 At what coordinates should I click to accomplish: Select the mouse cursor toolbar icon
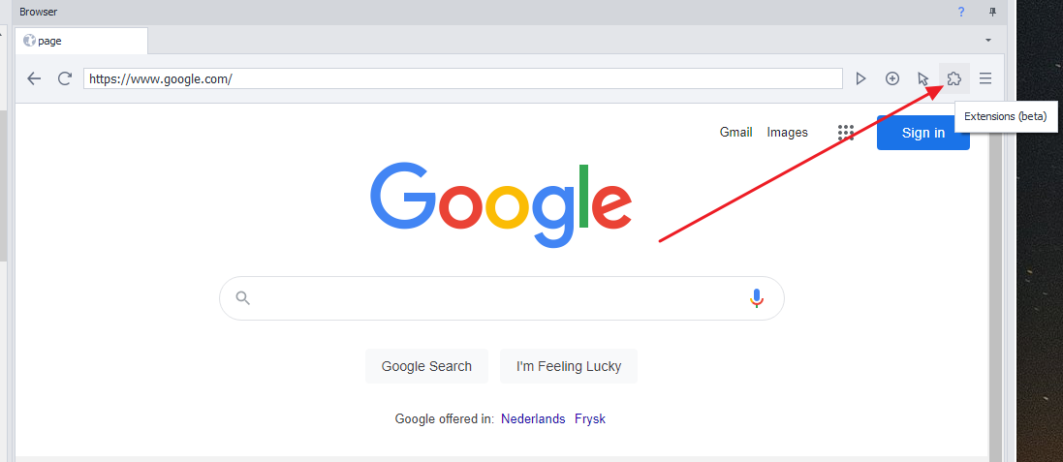[x=922, y=78]
